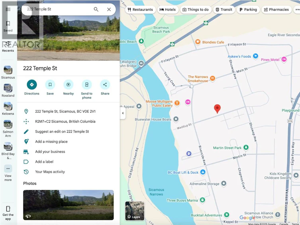Open the Street View photo thumbnail

[69, 205]
